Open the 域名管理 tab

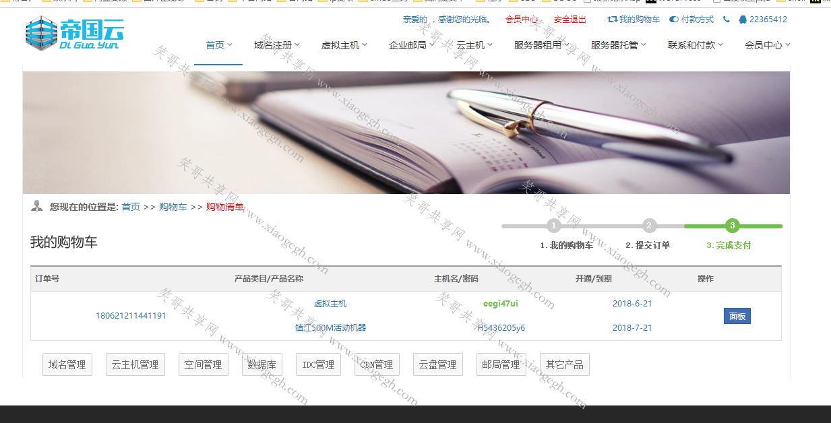[67, 364]
